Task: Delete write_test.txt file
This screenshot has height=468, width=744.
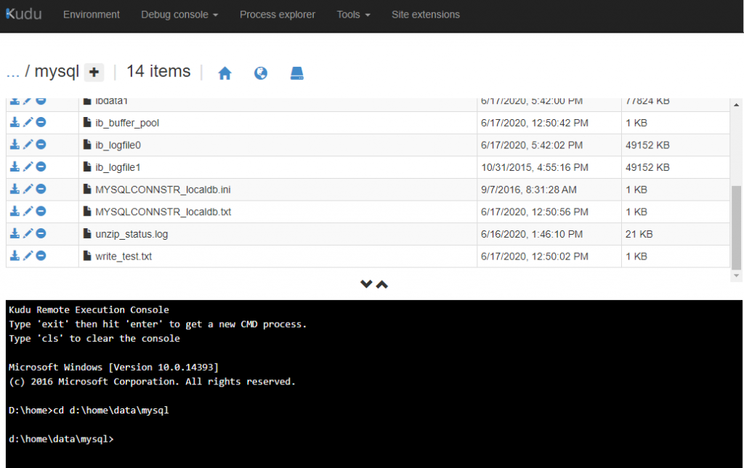Action: [41, 256]
